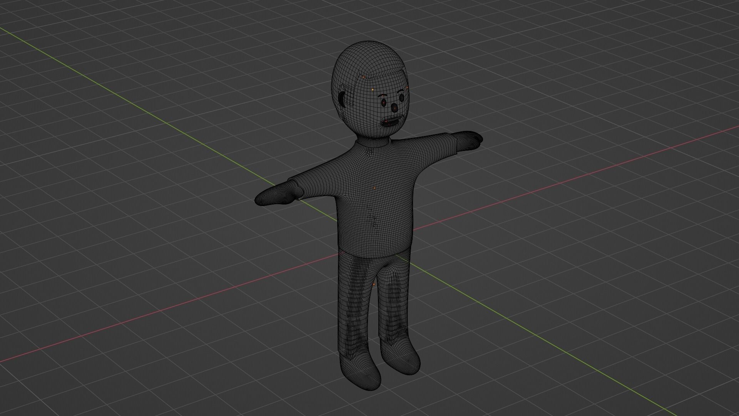Select the character's open mouth
The height and width of the screenshot is (416, 739).
click(x=391, y=123)
